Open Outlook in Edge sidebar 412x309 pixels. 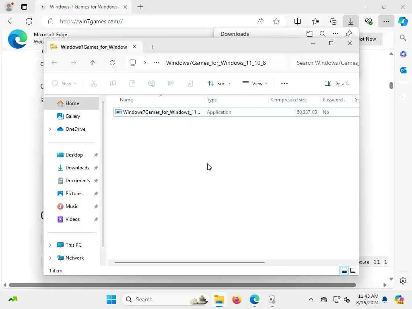pyautogui.click(x=403, y=70)
